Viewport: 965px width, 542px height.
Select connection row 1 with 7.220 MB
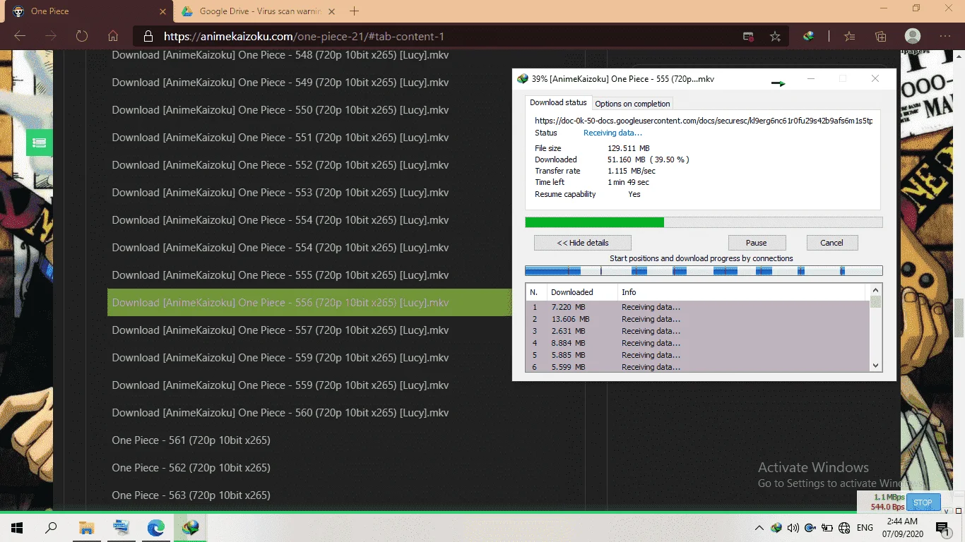coord(698,307)
